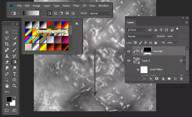Toggle Smart Filters visibility eye
192x117 pixels.
138,70
